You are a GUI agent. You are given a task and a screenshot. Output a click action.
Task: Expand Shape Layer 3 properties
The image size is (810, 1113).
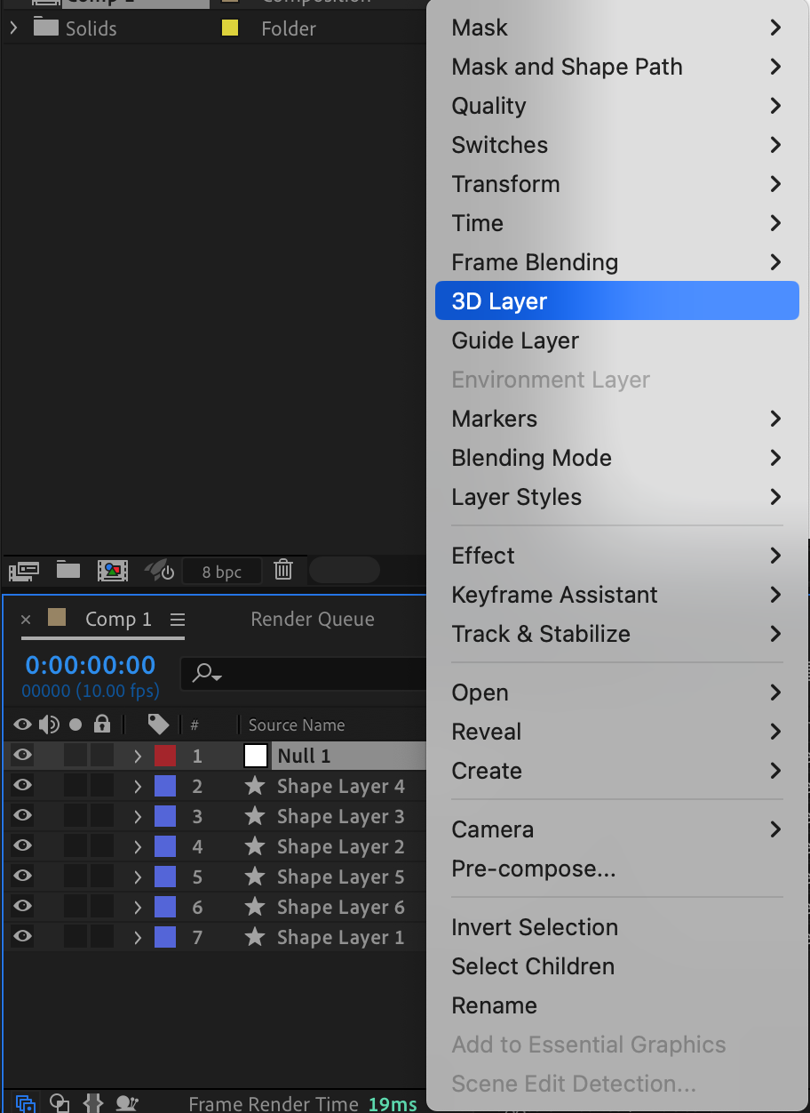click(x=138, y=816)
